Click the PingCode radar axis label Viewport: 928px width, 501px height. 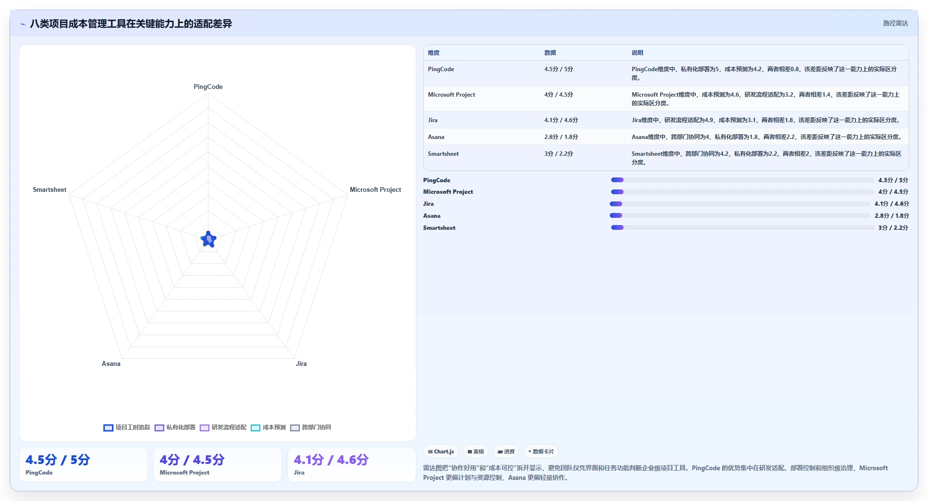point(208,87)
